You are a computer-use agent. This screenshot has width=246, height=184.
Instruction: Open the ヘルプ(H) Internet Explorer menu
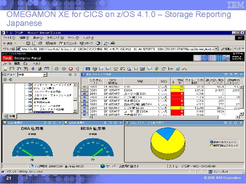[88, 38]
